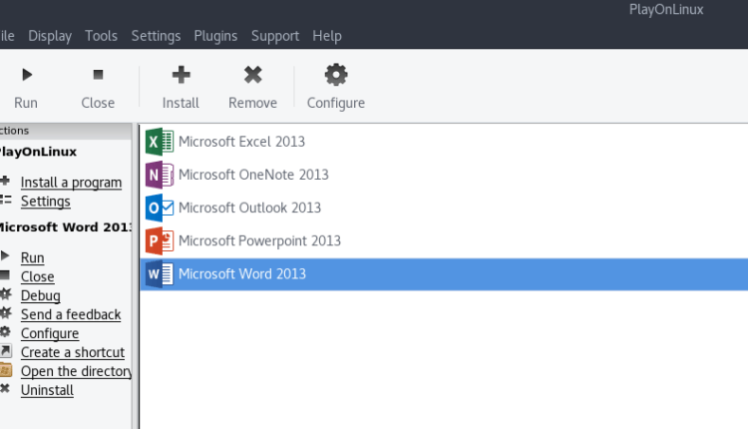
Task: Open the Display menu
Action: pyautogui.click(x=50, y=36)
